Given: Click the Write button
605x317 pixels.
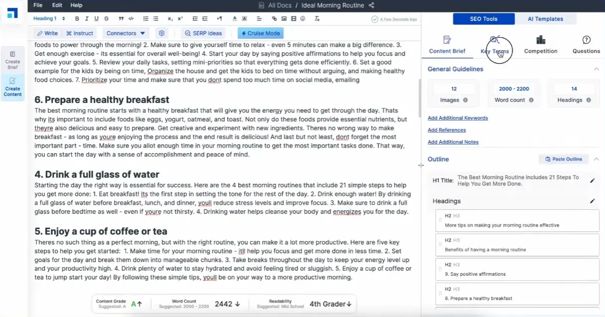Looking at the screenshot, I should coord(48,33).
